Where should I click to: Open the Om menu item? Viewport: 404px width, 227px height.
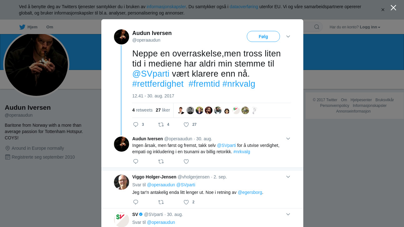click(50, 27)
